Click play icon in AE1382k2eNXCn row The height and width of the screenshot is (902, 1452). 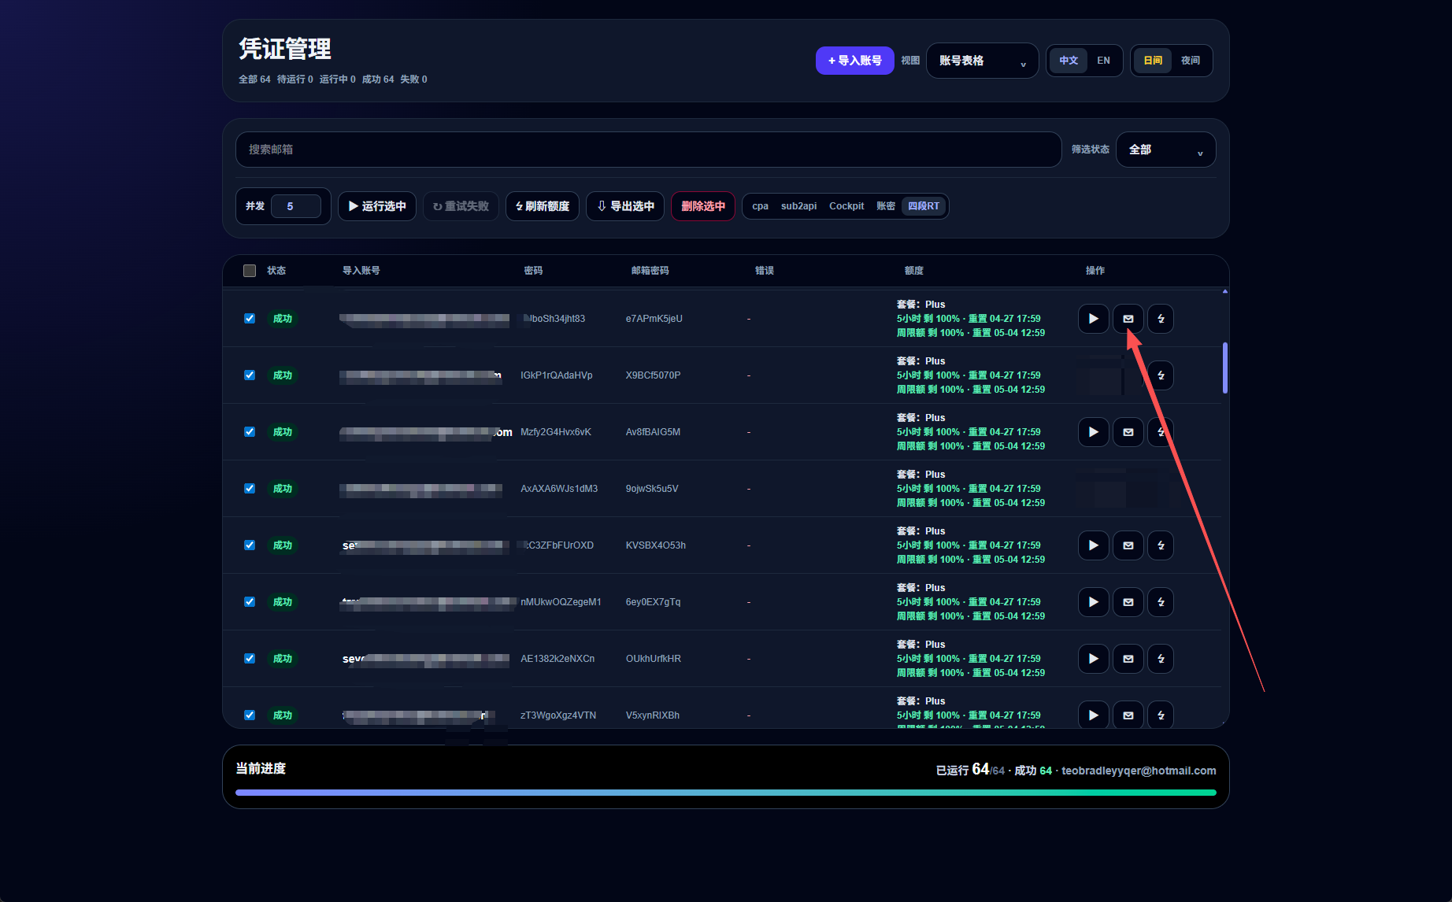pos(1093,659)
